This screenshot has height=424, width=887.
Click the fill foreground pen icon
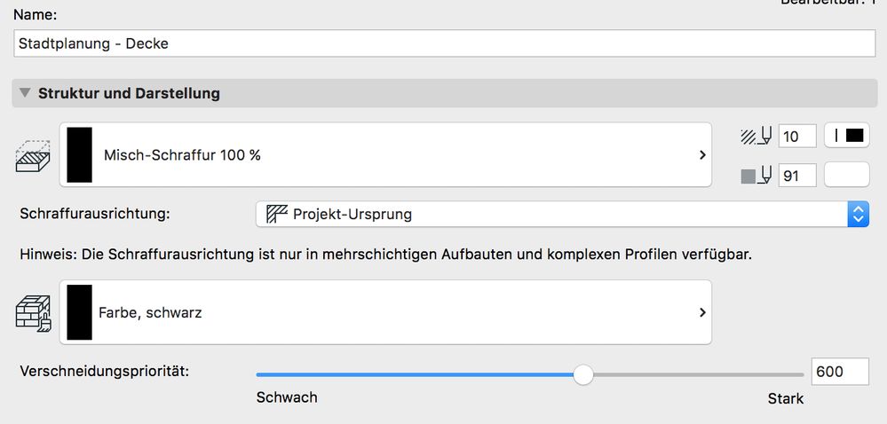(756, 137)
